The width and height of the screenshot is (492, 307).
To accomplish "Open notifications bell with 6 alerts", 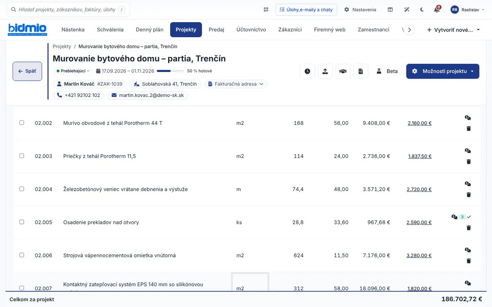I will click(x=437, y=9).
